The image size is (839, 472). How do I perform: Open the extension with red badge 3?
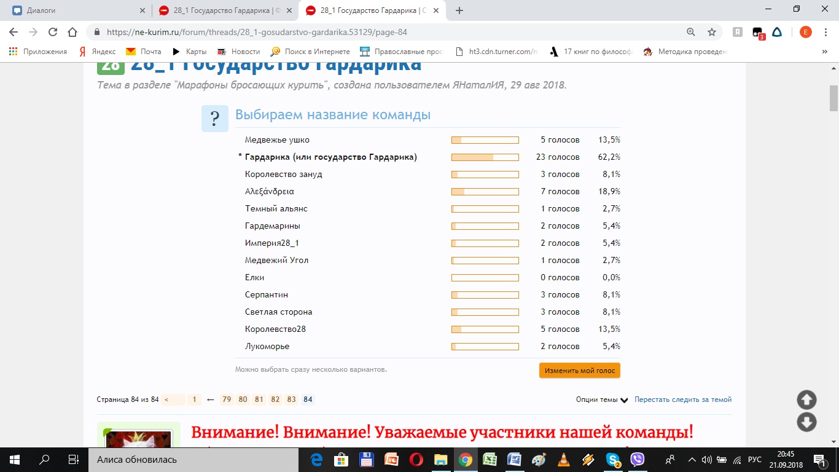(x=758, y=33)
